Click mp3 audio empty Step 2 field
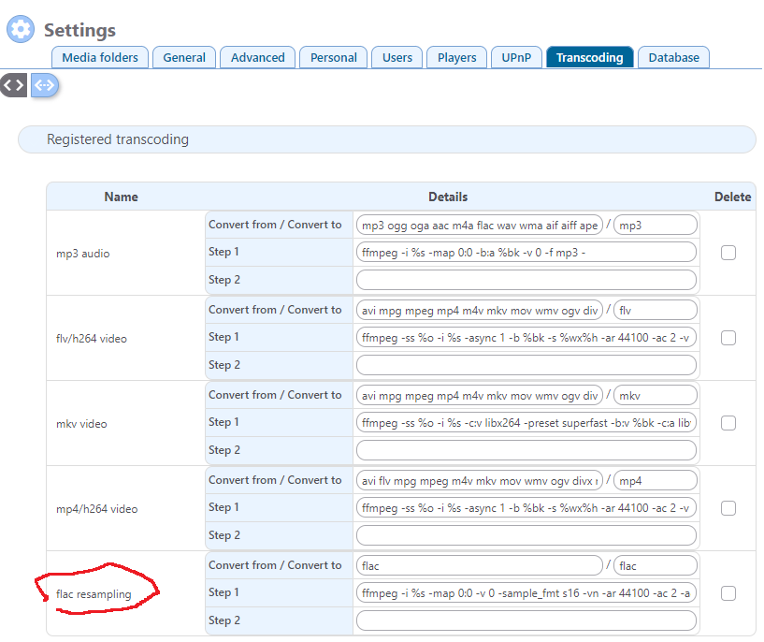The image size is (764, 642). click(x=526, y=281)
